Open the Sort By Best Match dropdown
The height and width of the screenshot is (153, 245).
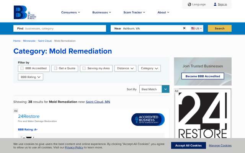pyautogui.click(x=154, y=89)
